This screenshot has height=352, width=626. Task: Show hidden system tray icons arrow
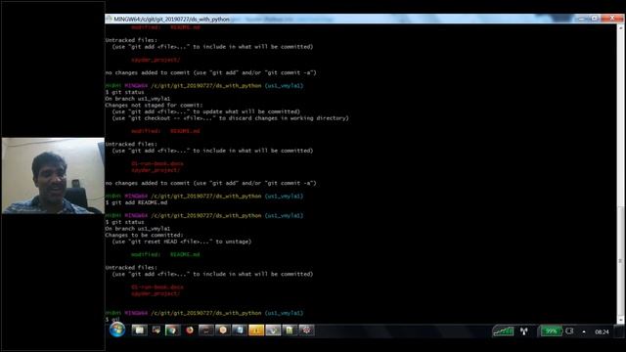pos(584,331)
